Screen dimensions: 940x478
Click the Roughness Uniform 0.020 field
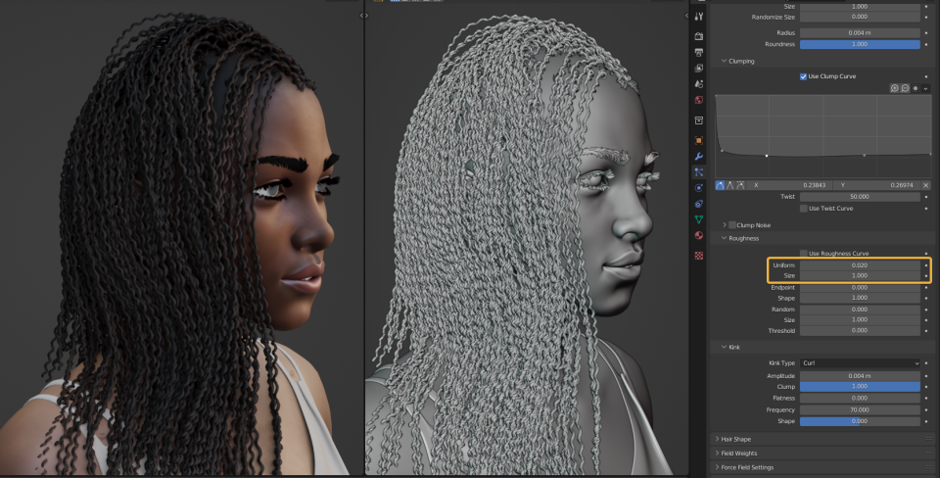pyautogui.click(x=860, y=265)
